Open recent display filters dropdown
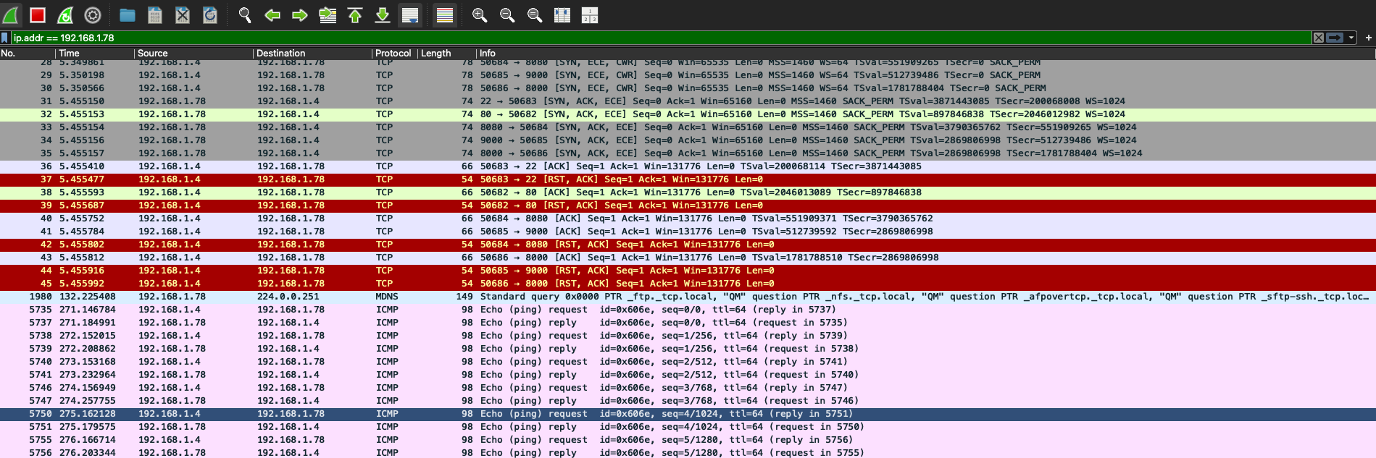The image size is (1376, 458). coord(1351,38)
